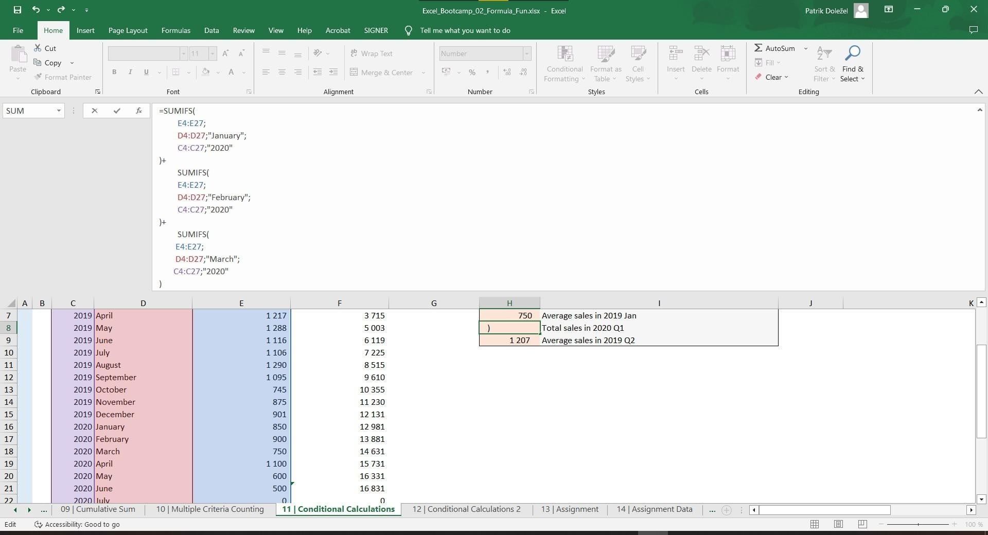Open the Name Box dropdown
Viewport: 988px width, 535px height.
(59, 111)
